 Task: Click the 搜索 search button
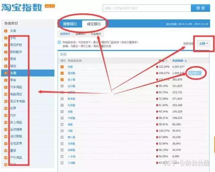[200, 8]
